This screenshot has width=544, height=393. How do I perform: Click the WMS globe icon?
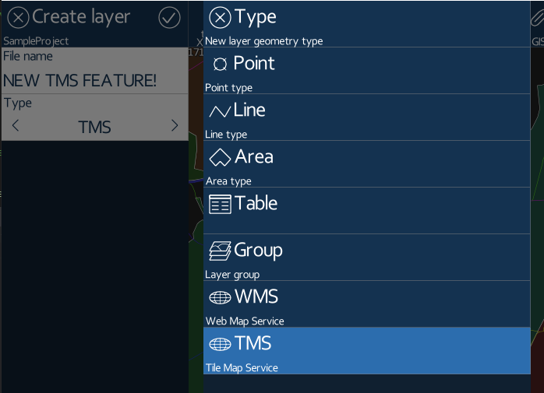coord(220,297)
